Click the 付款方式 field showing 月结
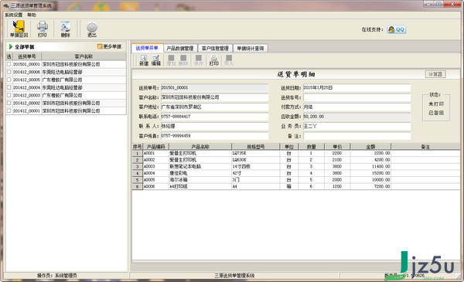Screen dimensions: 464x282 (357, 107)
